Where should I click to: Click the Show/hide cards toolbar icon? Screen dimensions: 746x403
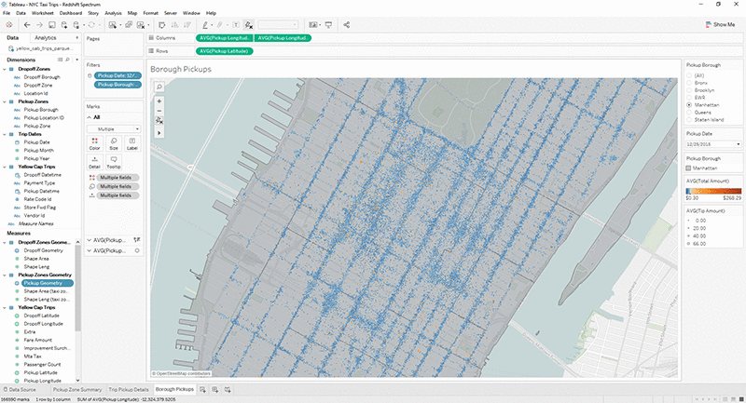coord(312,25)
